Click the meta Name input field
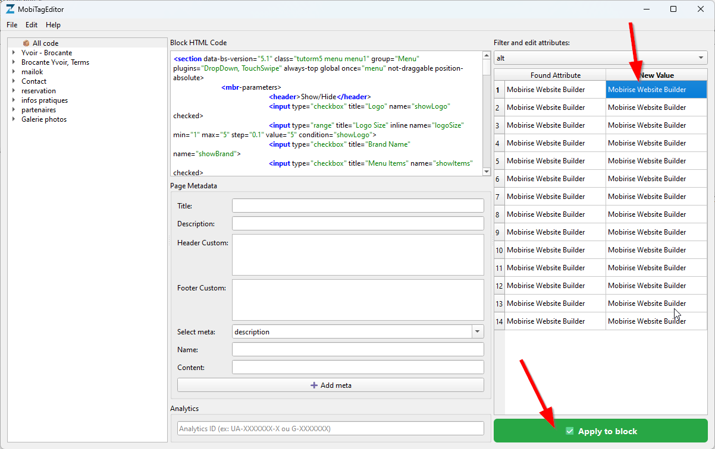The height and width of the screenshot is (449, 715). 357,350
